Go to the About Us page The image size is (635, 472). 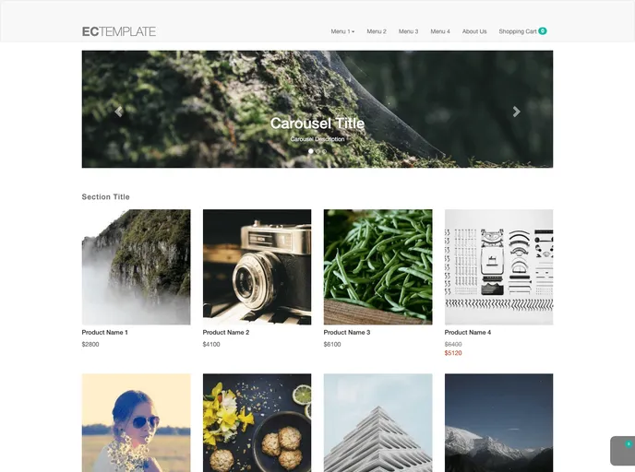[x=474, y=31]
